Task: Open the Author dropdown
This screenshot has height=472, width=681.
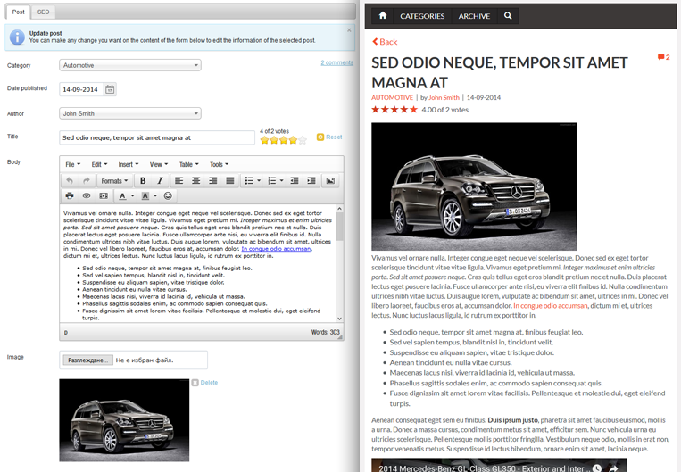Action: tap(129, 113)
